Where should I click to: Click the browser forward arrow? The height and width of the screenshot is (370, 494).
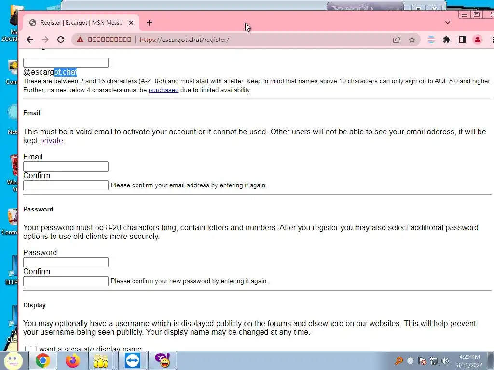45,40
